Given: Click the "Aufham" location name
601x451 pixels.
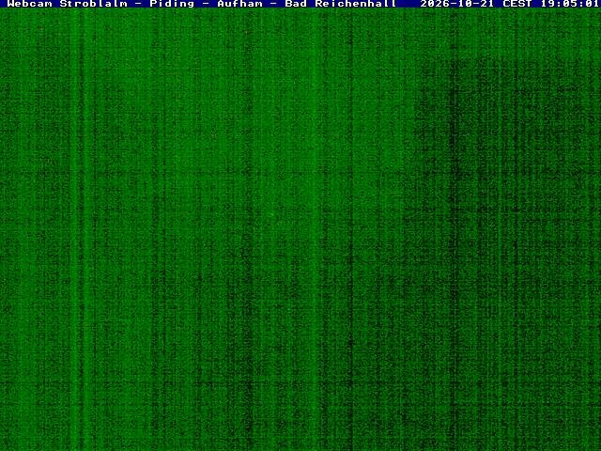Looking at the screenshot, I should [x=239, y=4].
